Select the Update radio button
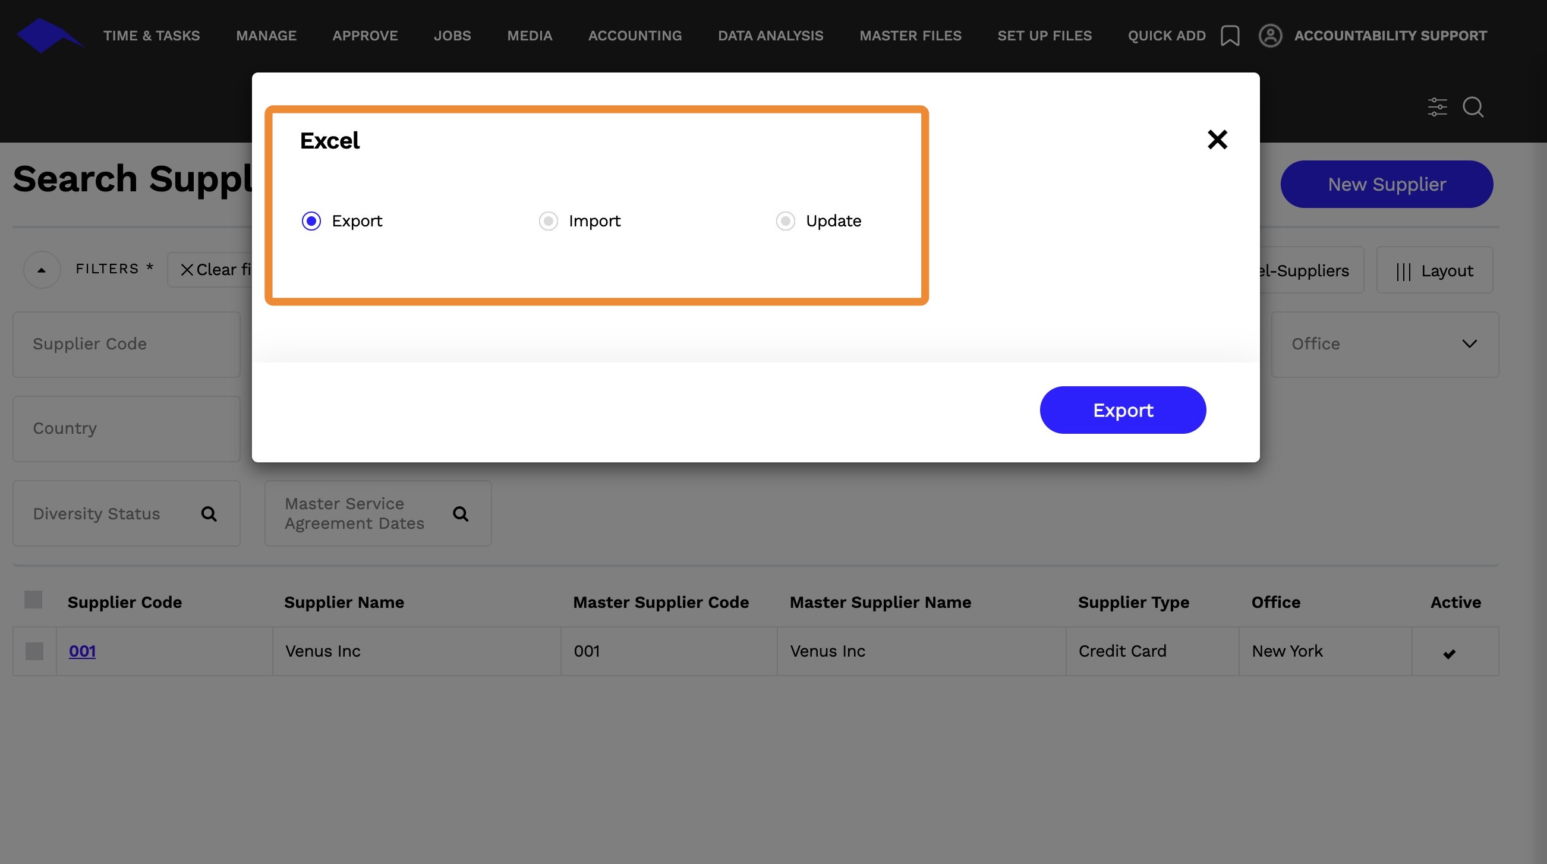Image resolution: width=1547 pixels, height=864 pixels. [x=785, y=221]
